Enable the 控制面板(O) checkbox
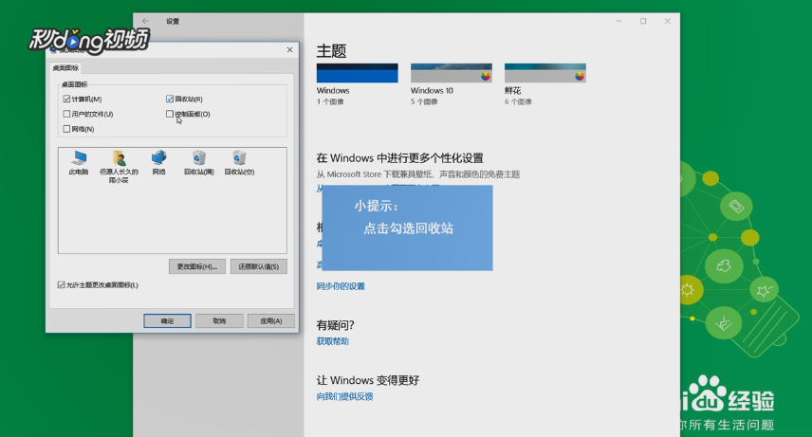Viewport: 812px width, 437px height. coord(170,114)
